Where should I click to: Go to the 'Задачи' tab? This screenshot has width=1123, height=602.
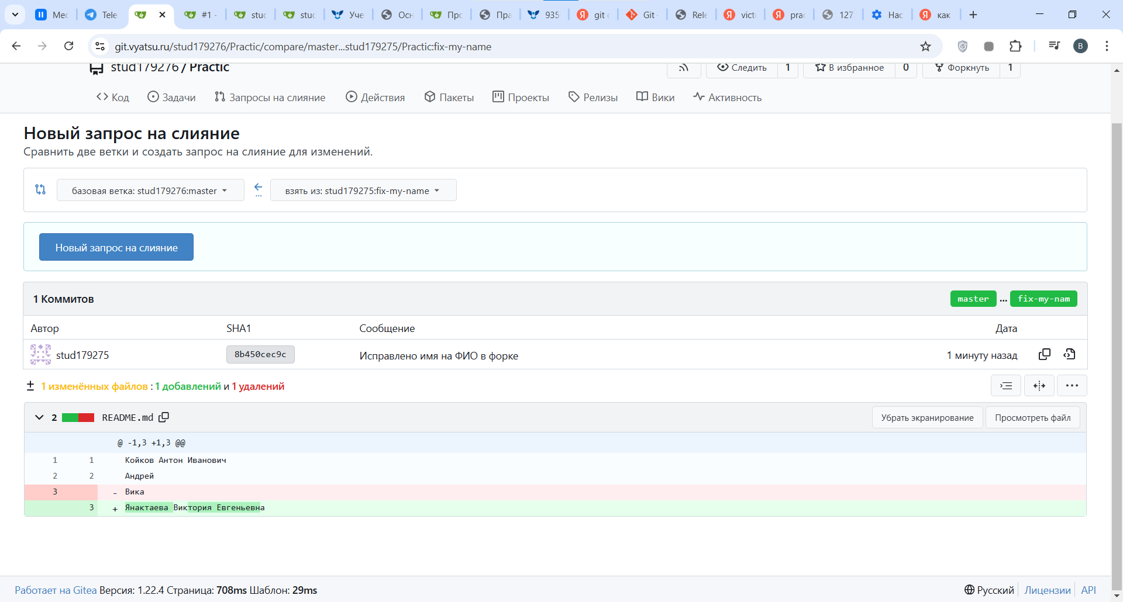pos(171,97)
